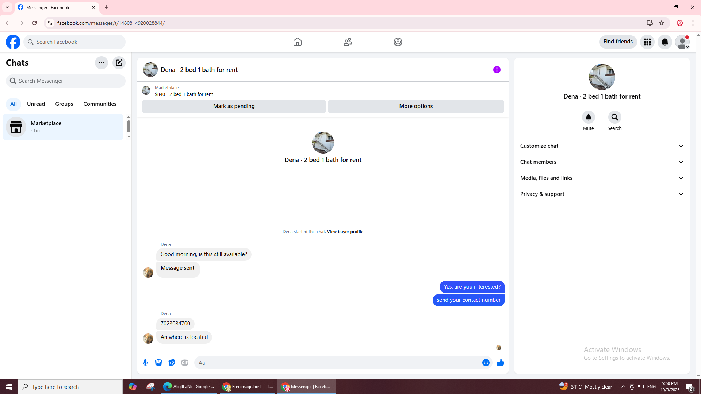Bookmark this tab with the star icon

(x=662, y=23)
